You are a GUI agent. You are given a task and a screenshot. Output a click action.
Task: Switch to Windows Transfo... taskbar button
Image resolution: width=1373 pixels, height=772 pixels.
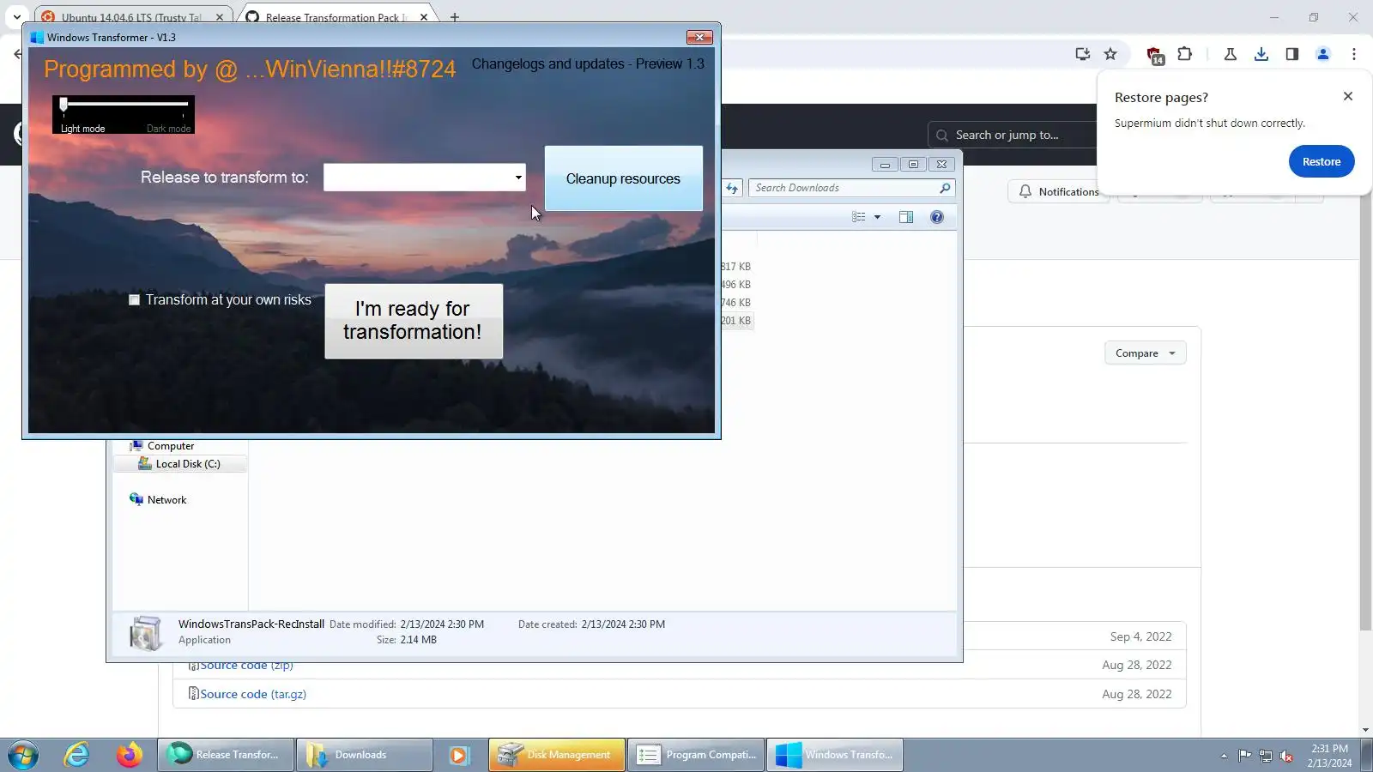point(835,755)
